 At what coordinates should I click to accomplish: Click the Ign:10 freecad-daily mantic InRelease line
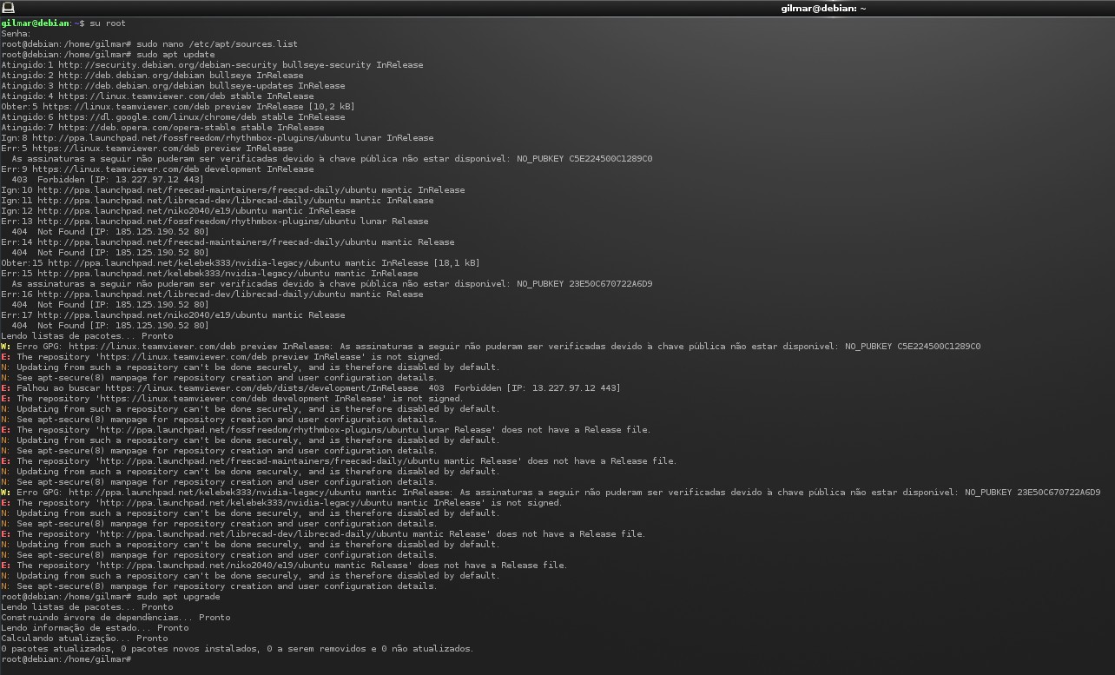233,189
